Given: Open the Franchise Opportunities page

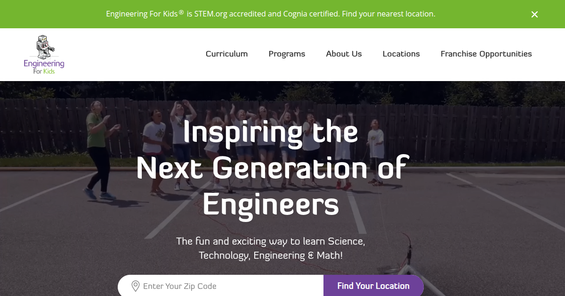Looking at the screenshot, I should tap(486, 54).
